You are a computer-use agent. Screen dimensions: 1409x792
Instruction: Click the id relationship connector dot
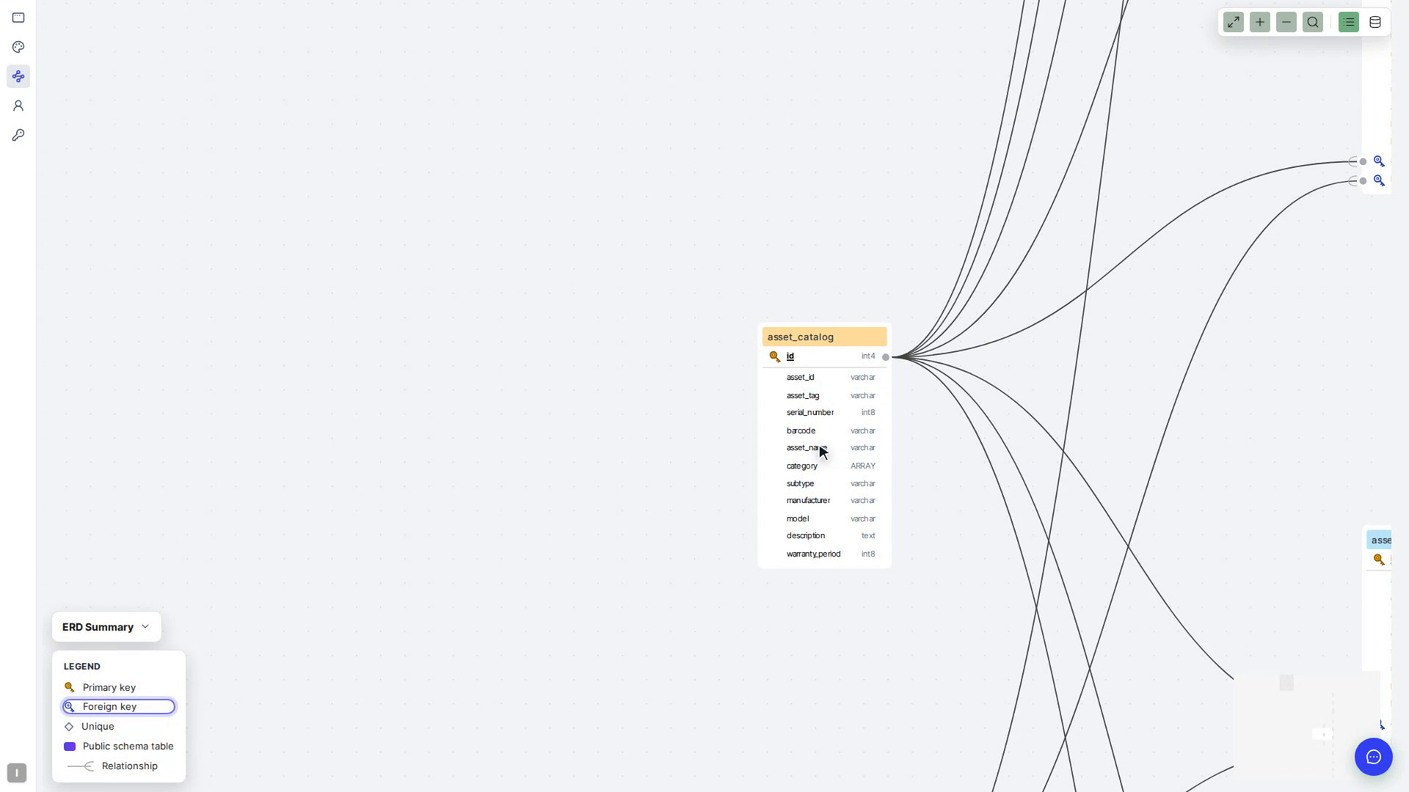(886, 357)
